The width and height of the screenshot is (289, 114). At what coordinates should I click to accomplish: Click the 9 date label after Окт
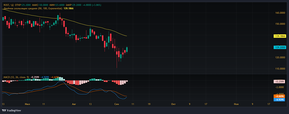[190, 104]
